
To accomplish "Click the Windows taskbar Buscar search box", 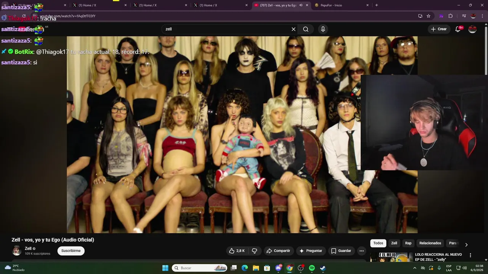I will coord(199,268).
